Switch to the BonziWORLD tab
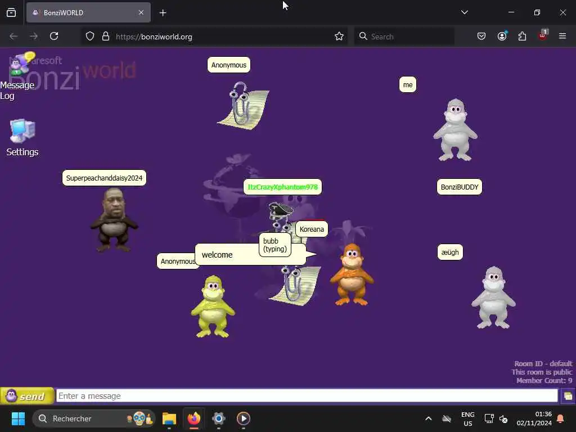The height and width of the screenshot is (432, 576). tap(88, 13)
